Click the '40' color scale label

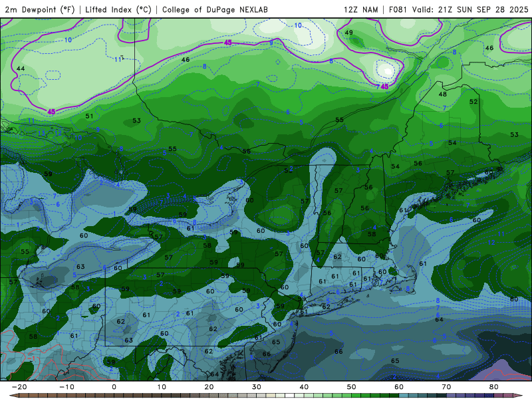point(304,387)
